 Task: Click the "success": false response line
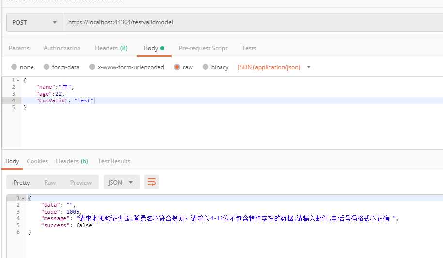pyautogui.click(x=66, y=225)
